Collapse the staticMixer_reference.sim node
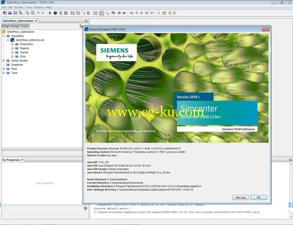The height and width of the screenshot is (225, 293). coord(8,40)
